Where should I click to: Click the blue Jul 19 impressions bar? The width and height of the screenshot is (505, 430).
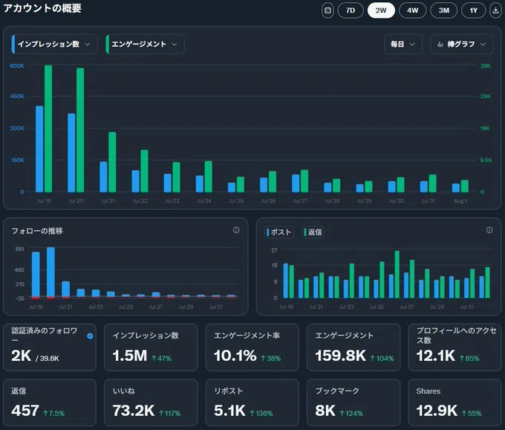click(39, 149)
